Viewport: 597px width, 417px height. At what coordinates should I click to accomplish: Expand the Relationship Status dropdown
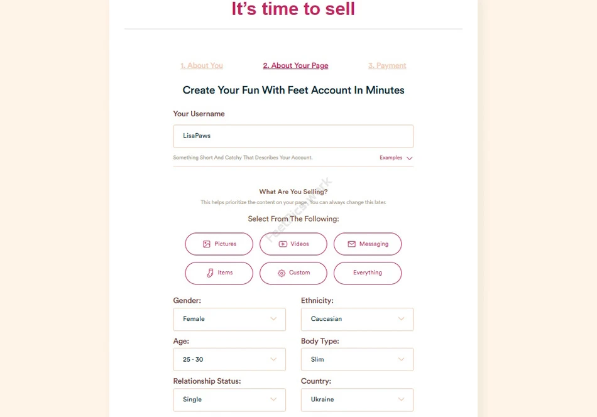(x=229, y=399)
